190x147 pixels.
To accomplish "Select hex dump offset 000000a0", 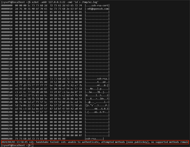I will (7, 39).
